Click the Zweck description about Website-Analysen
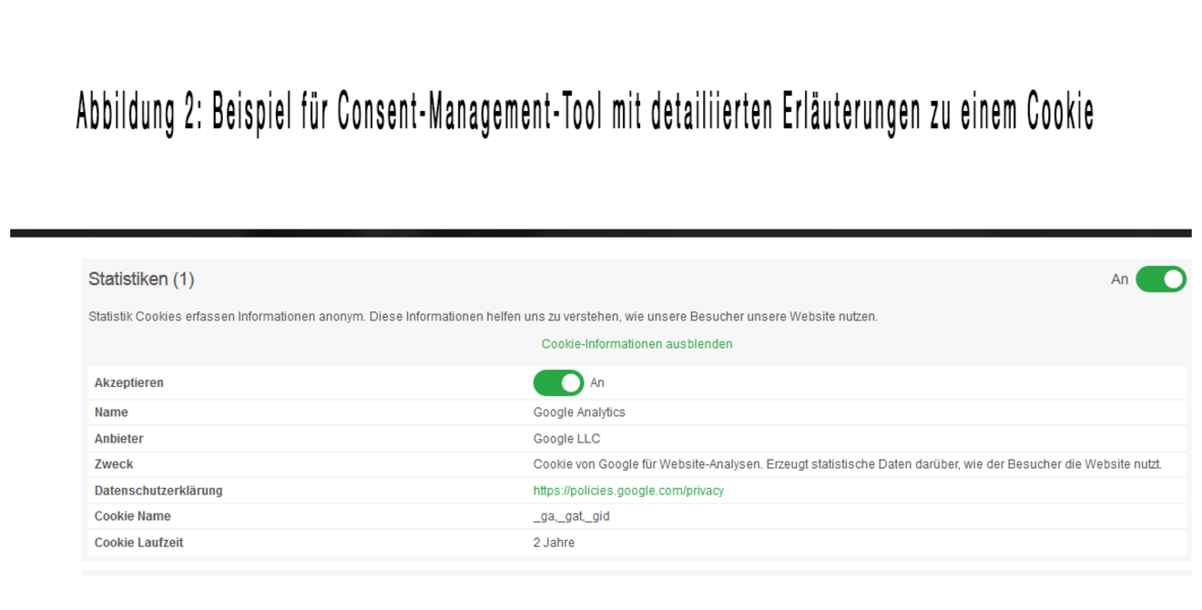 (x=847, y=465)
